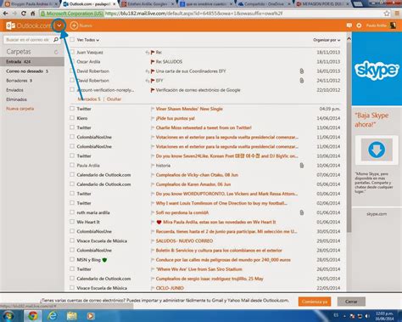Check the MSN y Bing message checkbox
This screenshot has width=402, height=322.
pos(72,259)
